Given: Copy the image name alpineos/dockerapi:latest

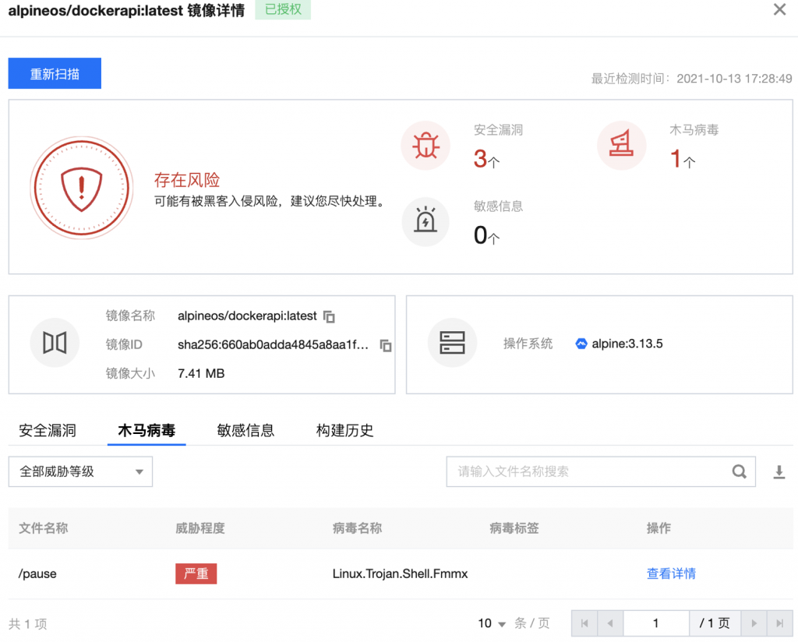Looking at the screenshot, I should (x=330, y=316).
